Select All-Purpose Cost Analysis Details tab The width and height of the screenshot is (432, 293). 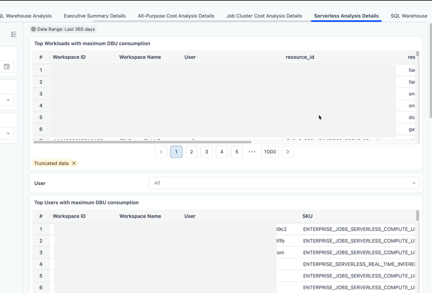176,16
